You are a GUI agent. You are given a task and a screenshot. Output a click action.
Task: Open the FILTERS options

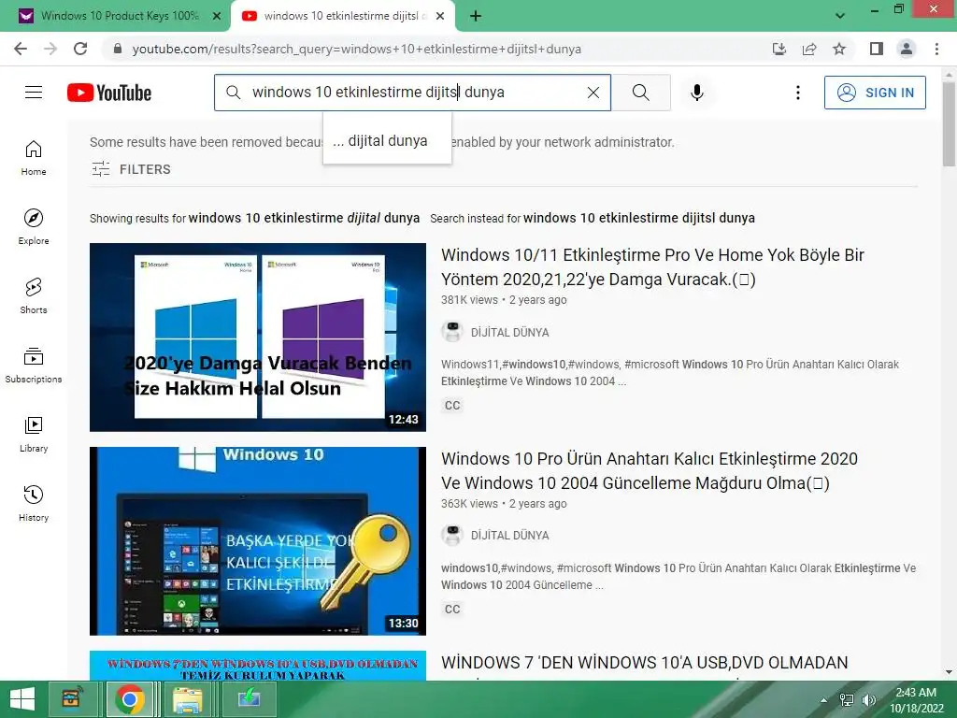(x=131, y=169)
